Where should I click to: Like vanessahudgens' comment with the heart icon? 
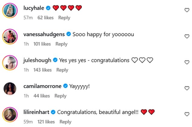(x=187, y=36)
